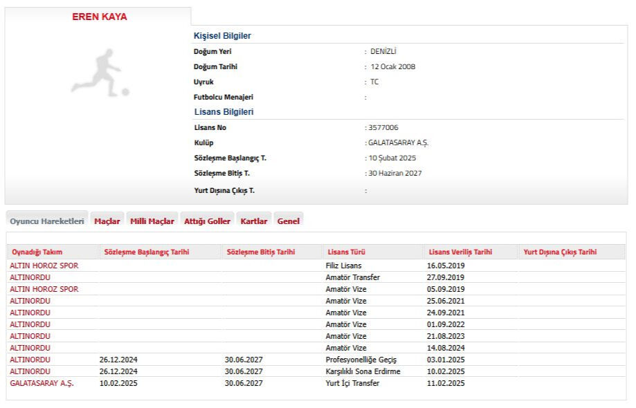Click the Sözleşme Başlangıç Tarihi column header

point(146,252)
